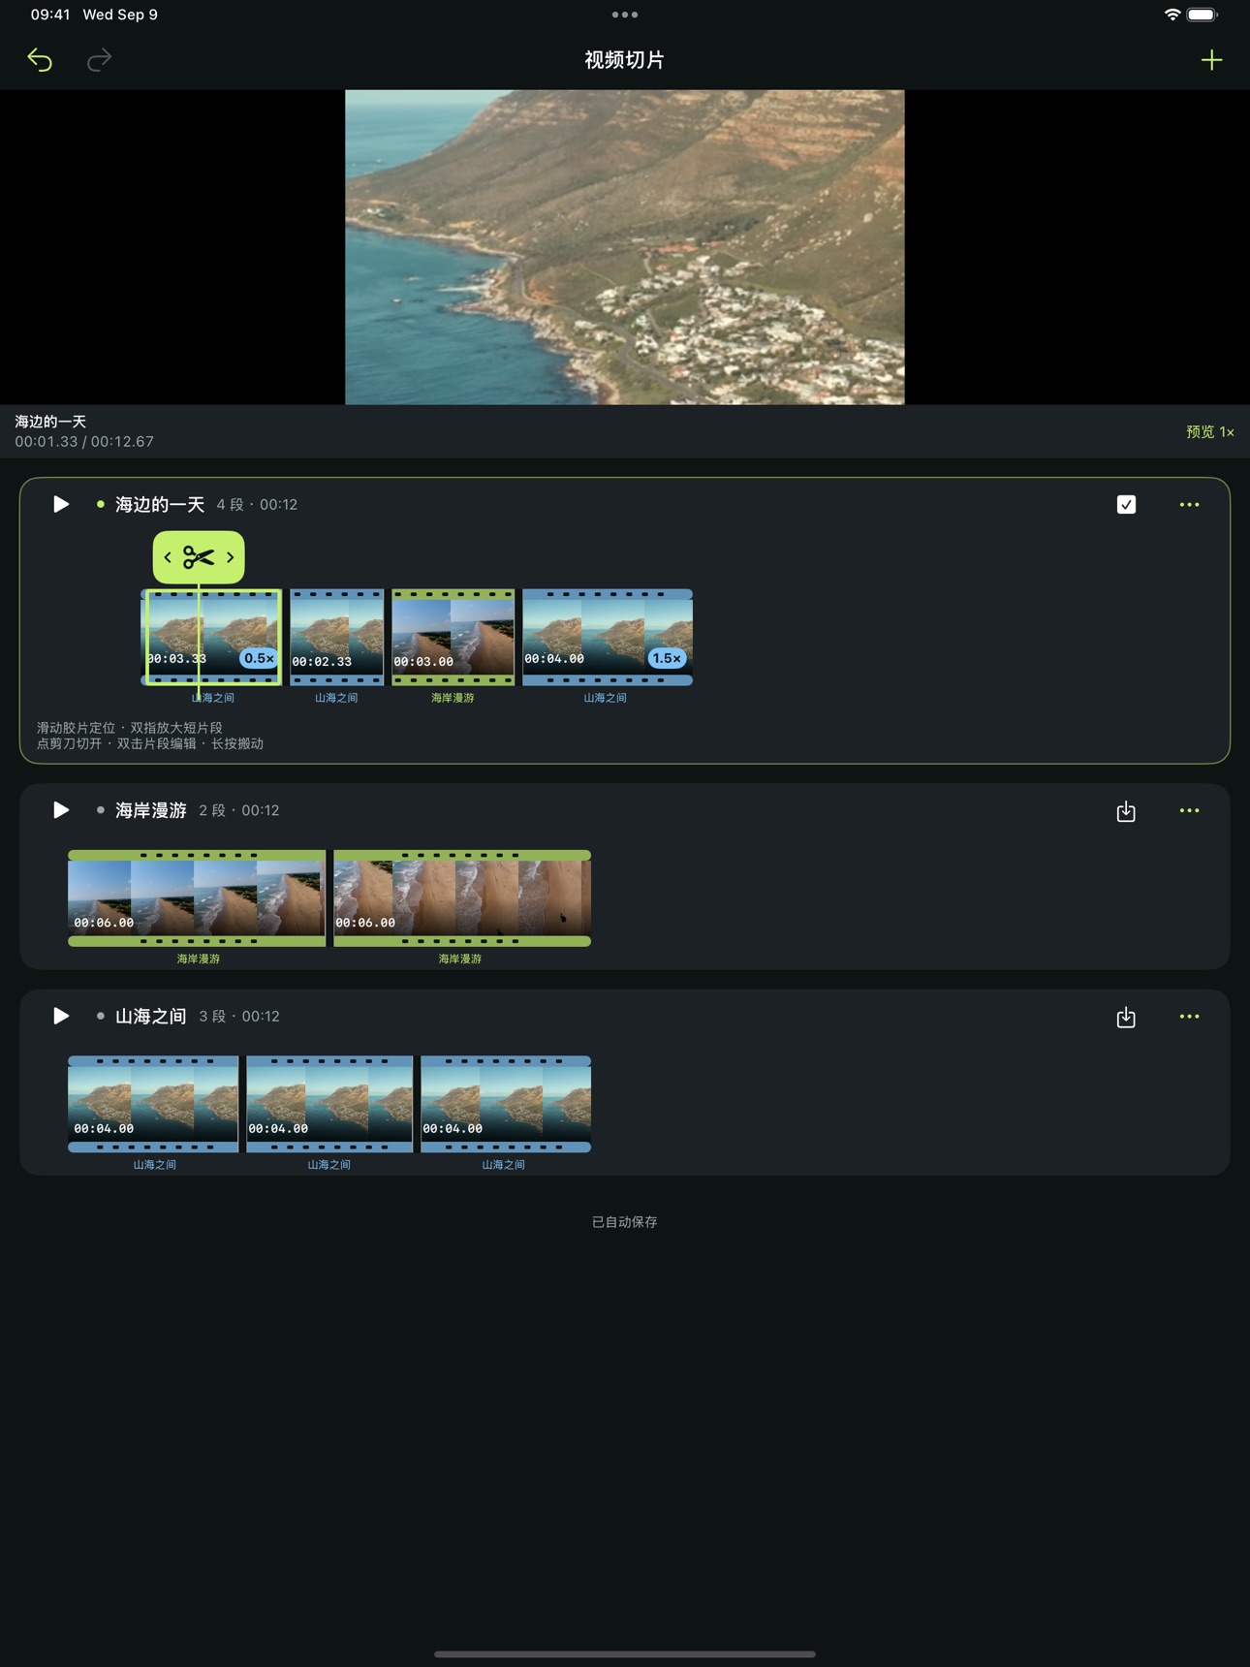The width and height of the screenshot is (1250, 1667).
Task: Tap the 海边的一天 project title
Action: pos(160,504)
